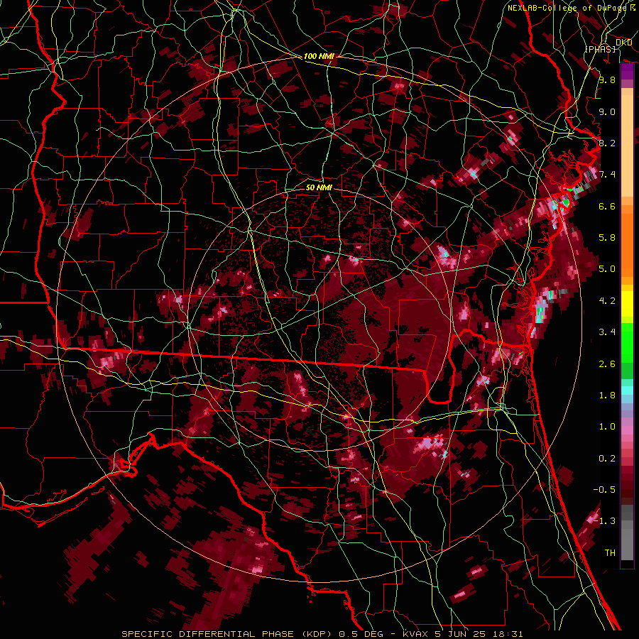The image size is (639, 639).
Task: Select the 6.6 scale value
Action: 607,206
